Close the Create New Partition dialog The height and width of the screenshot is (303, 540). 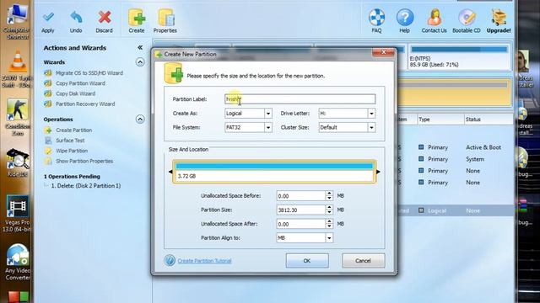(x=383, y=52)
